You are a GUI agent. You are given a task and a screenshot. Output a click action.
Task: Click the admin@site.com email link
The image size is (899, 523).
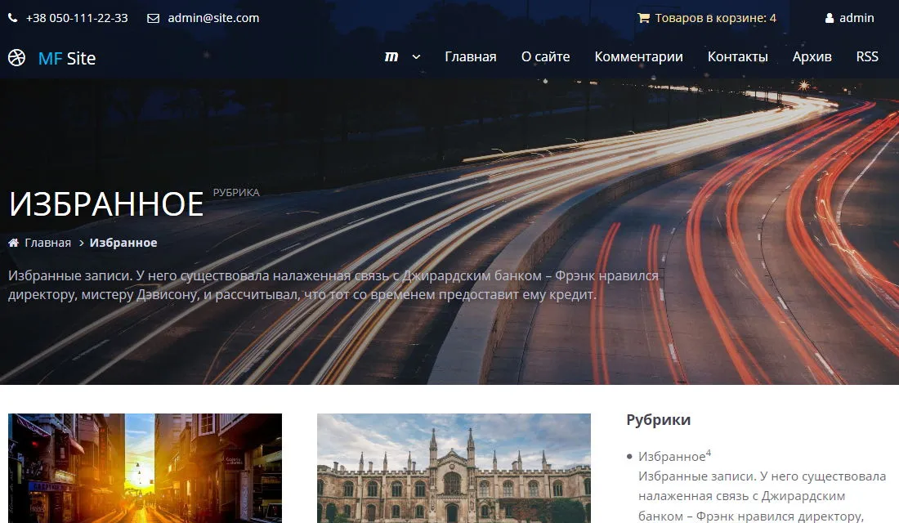(213, 18)
